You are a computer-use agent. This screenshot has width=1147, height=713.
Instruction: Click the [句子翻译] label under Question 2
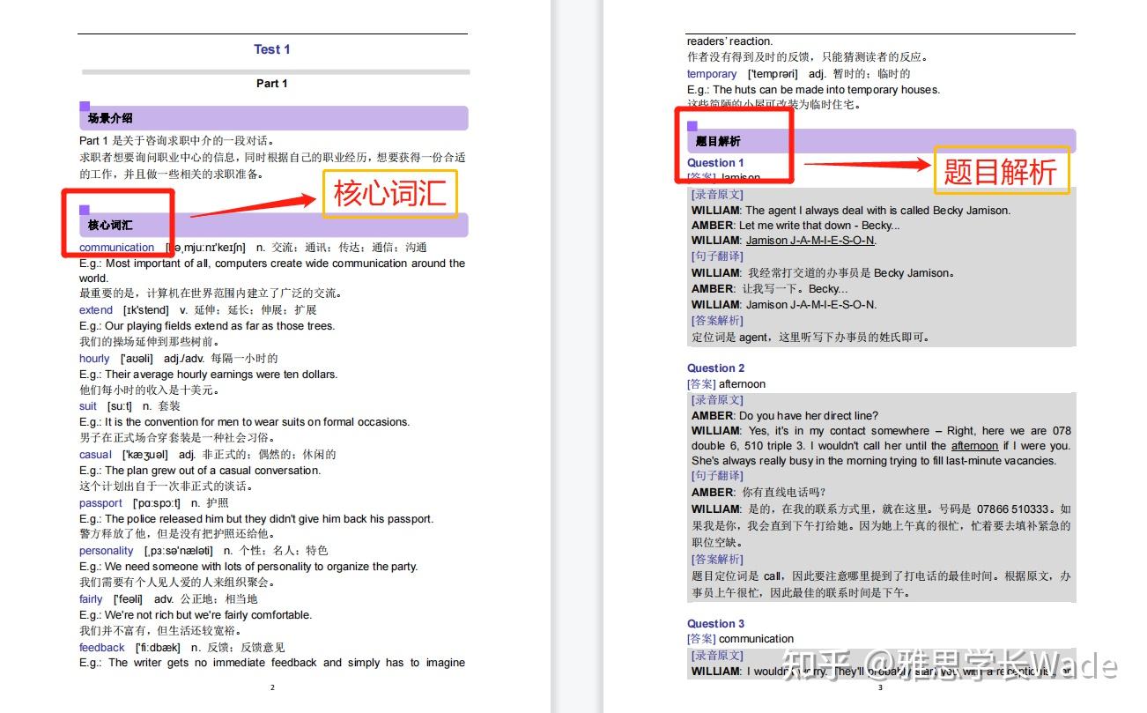717,476
